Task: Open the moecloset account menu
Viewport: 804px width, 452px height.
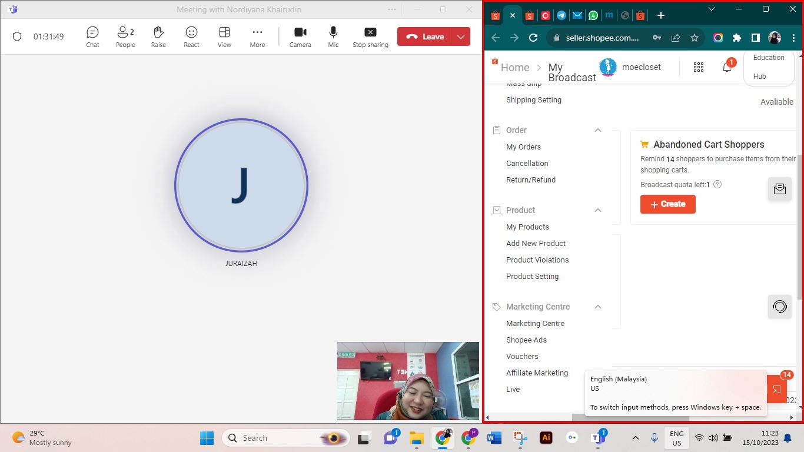Action: (x=630, y=67)
